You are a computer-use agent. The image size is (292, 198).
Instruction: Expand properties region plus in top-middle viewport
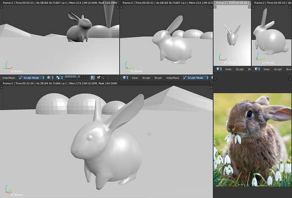point(211,7)
